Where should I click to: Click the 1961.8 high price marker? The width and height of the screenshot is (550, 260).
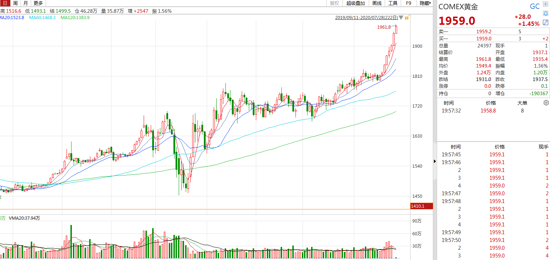[384, 27]
